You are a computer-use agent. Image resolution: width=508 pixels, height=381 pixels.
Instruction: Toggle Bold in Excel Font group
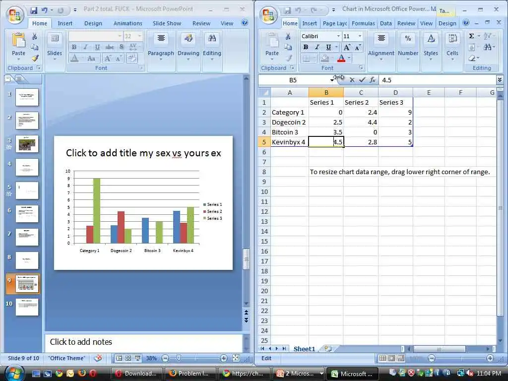(306, 47)
